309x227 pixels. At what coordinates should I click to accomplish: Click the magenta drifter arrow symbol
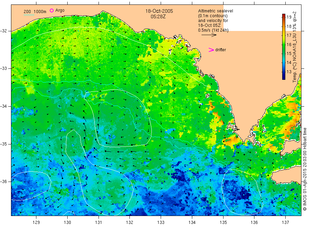point(211,50)
